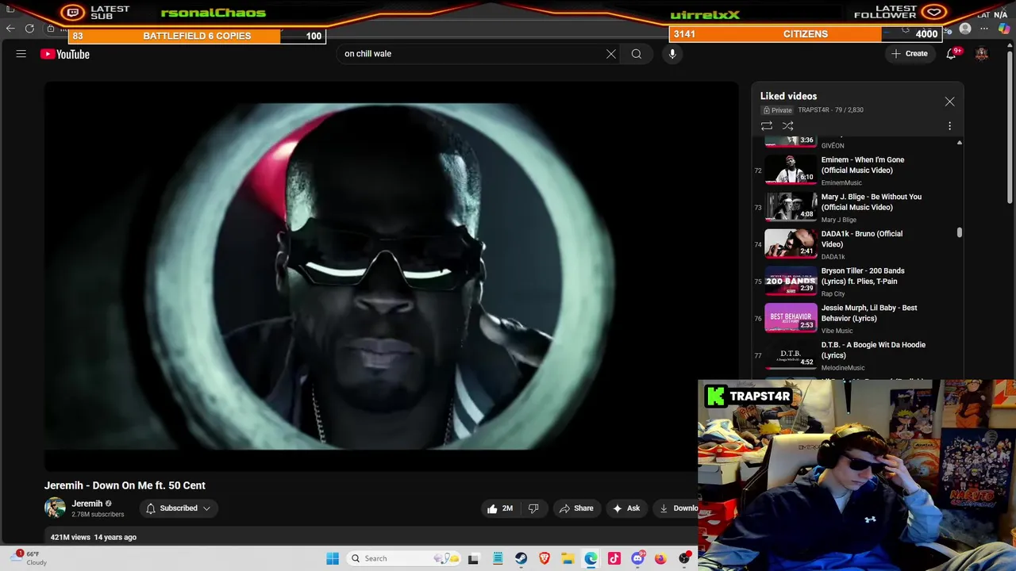The width and height of the screenshot is (1016, 571).
Task: Go back with browser back arrow
Action: point(10,29)
